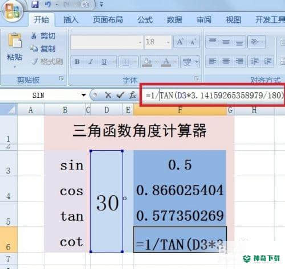Increase font size with the larger A icon

180,42
